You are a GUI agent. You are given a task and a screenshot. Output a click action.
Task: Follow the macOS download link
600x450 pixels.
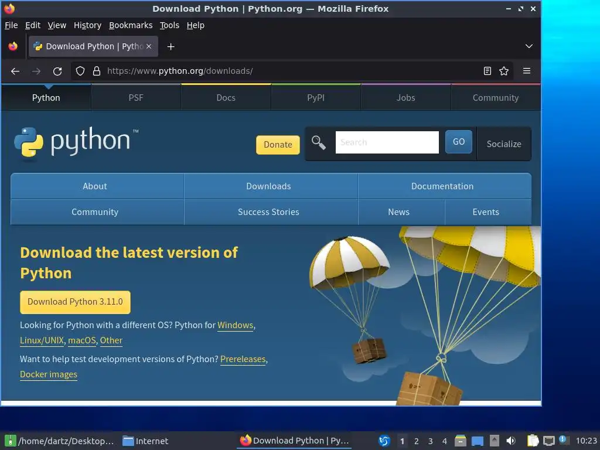(x=82, y=340)
